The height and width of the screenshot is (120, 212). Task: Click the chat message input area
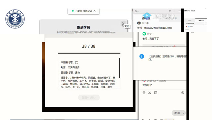pyautogui.click(x=162, y=102)
